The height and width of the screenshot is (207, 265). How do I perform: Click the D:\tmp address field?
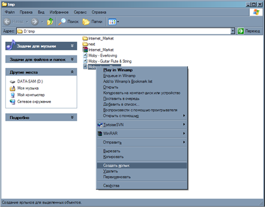tap(123, 31)
